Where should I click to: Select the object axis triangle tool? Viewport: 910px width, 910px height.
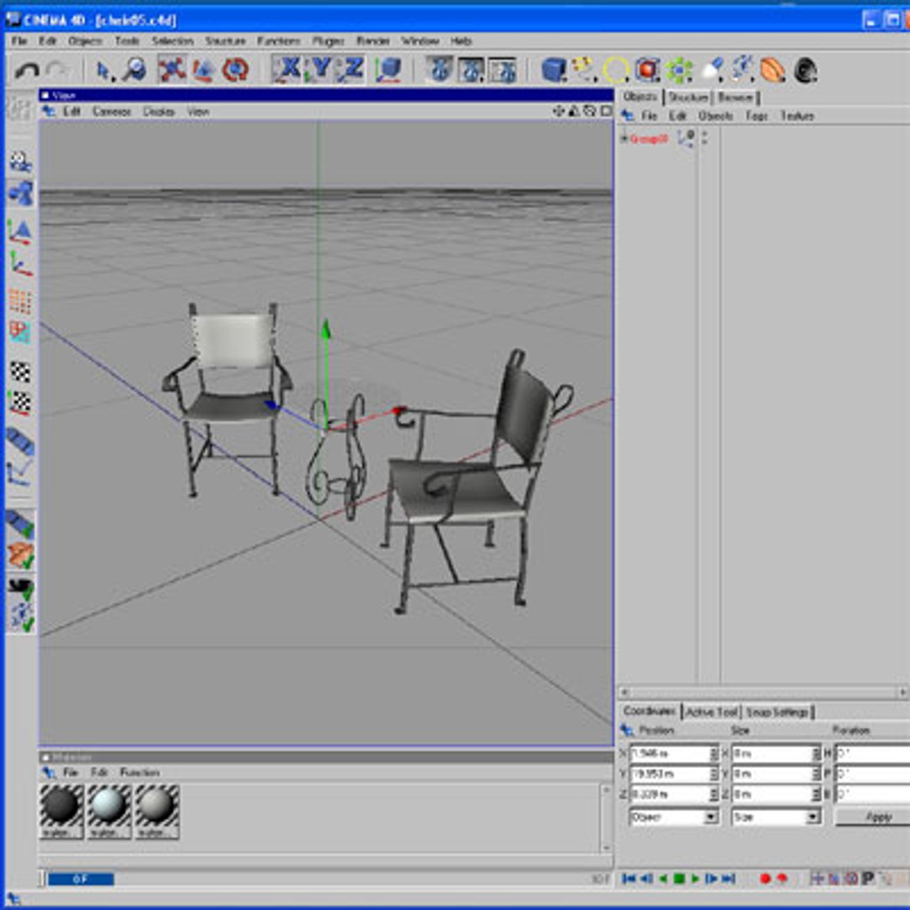pyautogui.click(x=20, y=233)
